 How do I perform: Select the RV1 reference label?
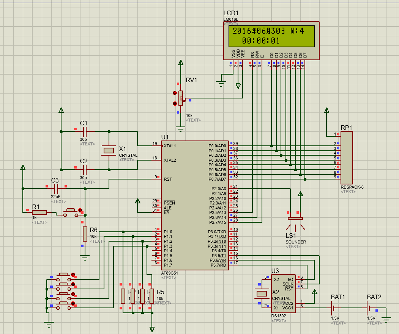(x=191, y=80)
